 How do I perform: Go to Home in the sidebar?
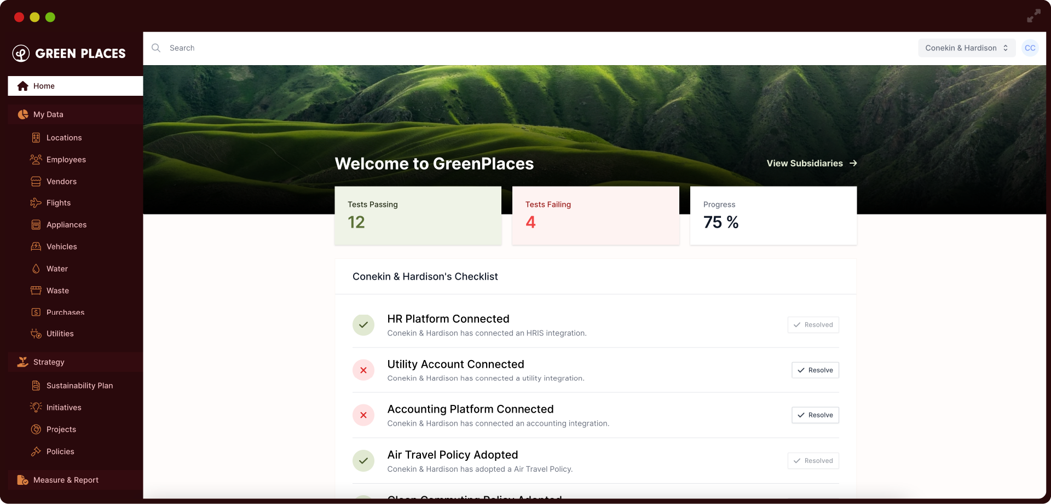click(76, 86)
